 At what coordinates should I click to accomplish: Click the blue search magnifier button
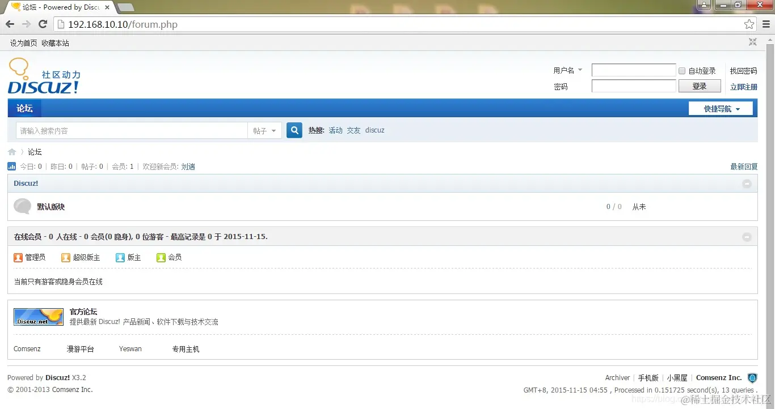(294, 130)
